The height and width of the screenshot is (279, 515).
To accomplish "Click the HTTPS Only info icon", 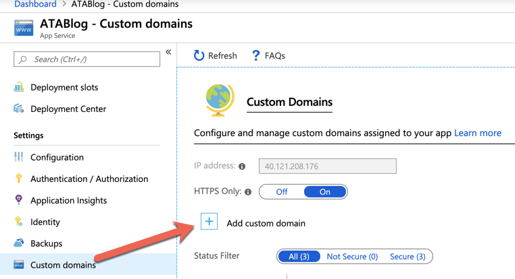I will point(248,192).
